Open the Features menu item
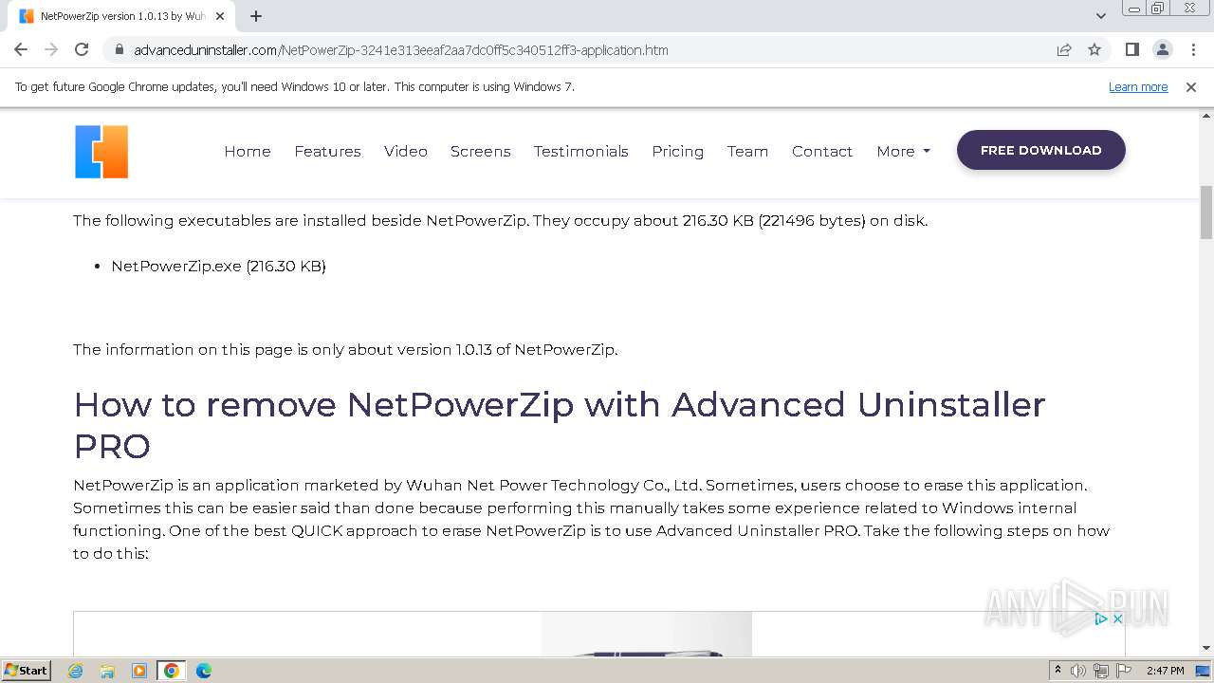 pos(327,151)
